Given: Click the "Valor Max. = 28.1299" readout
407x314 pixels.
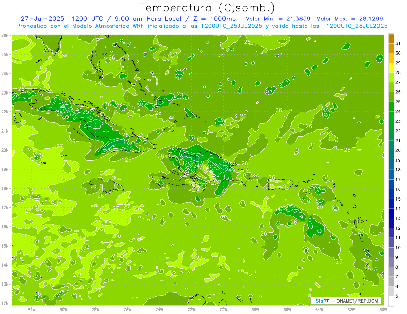Looking at the screenshot, I should [x=350, y=19].
